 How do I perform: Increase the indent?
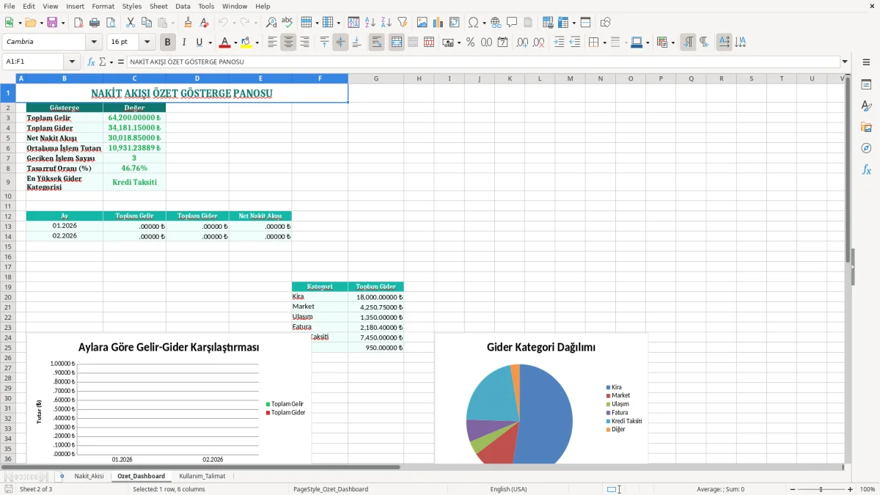pos(559,43)
